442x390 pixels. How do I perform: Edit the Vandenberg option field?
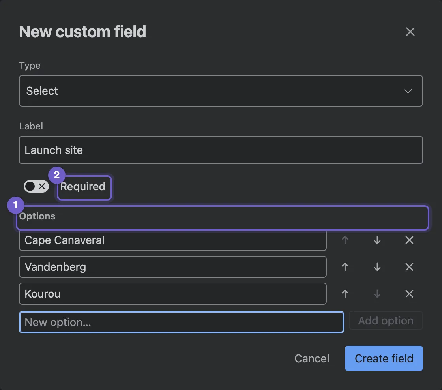click(x=172, y=267)
